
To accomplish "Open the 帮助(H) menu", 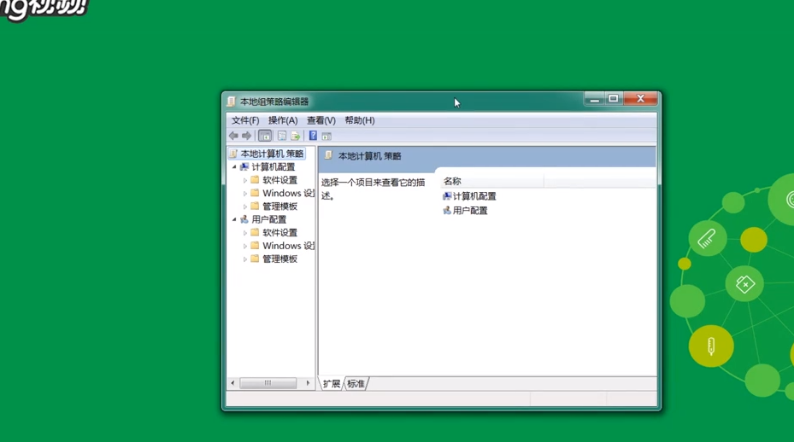I will point(360,120).
